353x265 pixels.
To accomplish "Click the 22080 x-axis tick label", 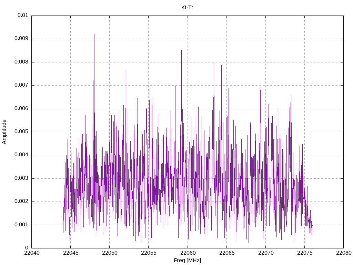I will click(344, 253).
